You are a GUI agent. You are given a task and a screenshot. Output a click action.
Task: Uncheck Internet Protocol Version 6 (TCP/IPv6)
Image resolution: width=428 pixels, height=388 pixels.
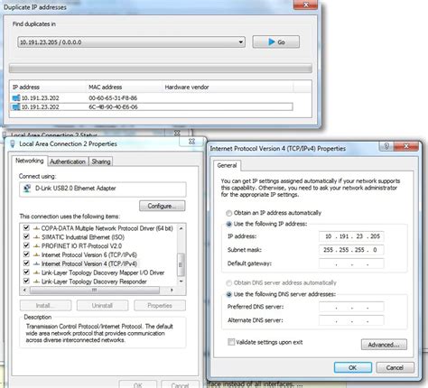pos(26,254)
